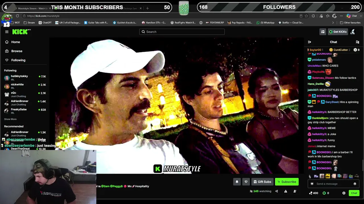Image resolution: width=364 pixels, height=204 pixels.
Task: Report the stream with warning icon
Action: pos(286,191)
